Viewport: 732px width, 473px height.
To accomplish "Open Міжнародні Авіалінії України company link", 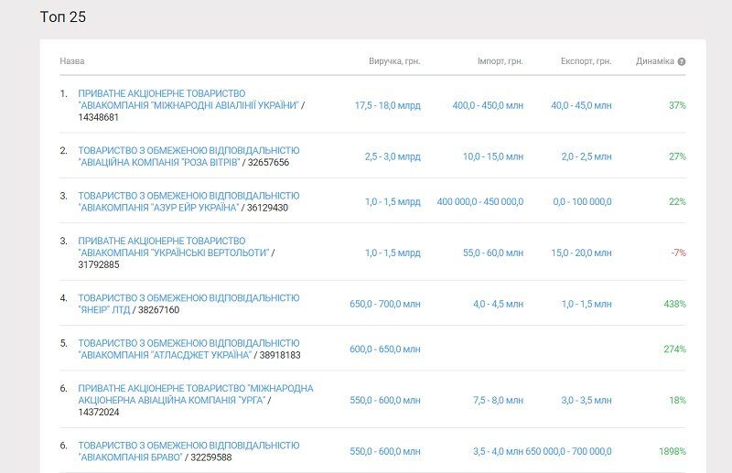I will click(x=188, y=100).
